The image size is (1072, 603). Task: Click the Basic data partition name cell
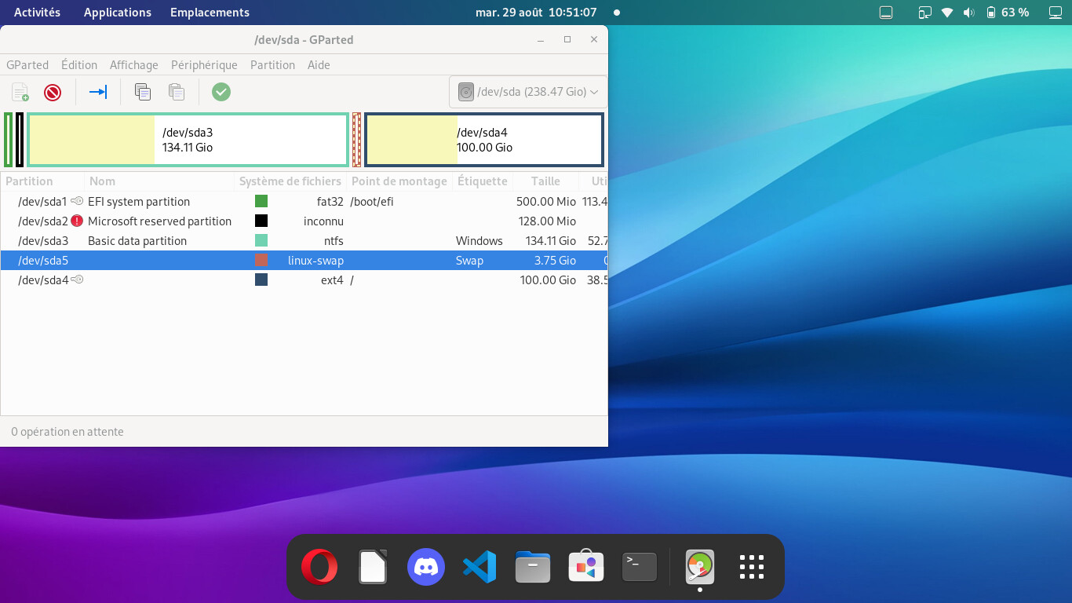[x=137, y=241]
